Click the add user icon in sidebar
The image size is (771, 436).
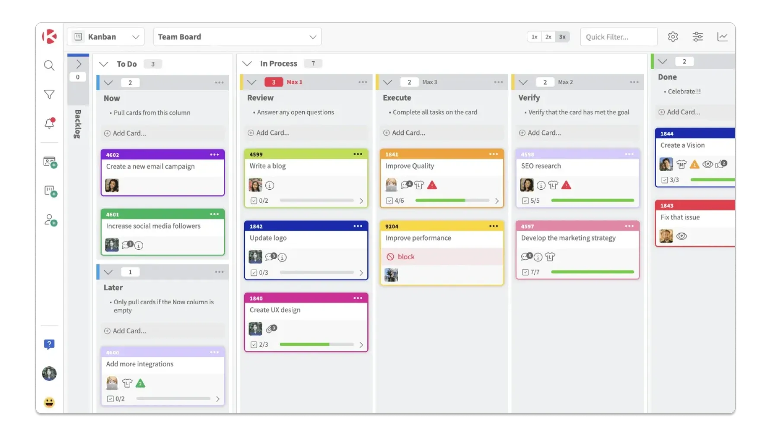51,220
